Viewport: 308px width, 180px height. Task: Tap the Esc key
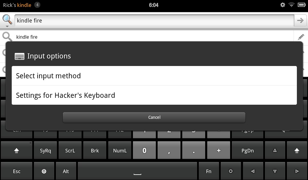[17, 171]
